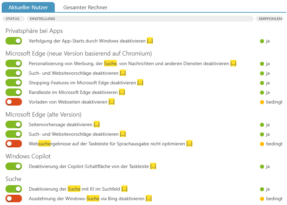
Task: Click green dot for Seitenvorhersage deaktivieren row
Action: [262, 125]
